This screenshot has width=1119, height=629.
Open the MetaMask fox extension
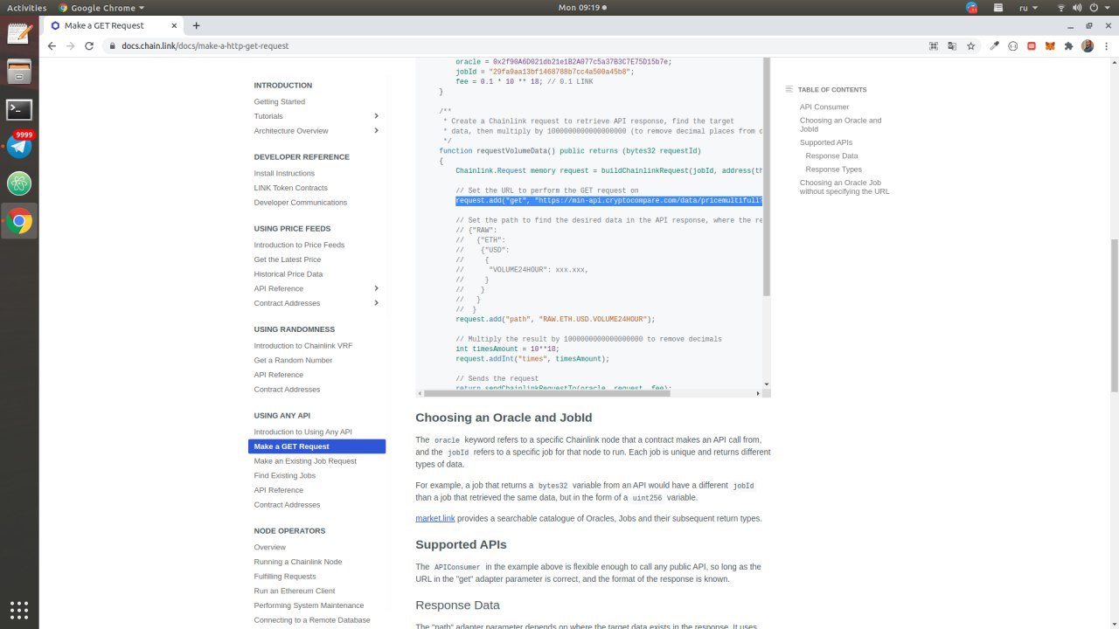coord(1050,45)
